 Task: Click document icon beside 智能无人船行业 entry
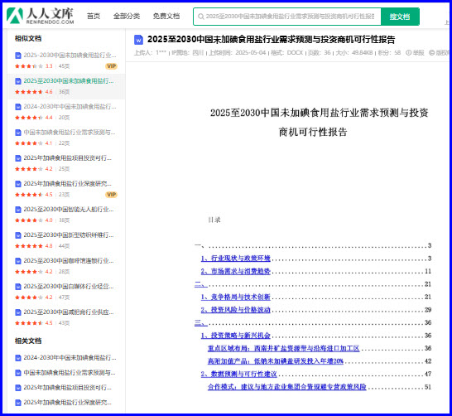[x=18, y=210]
